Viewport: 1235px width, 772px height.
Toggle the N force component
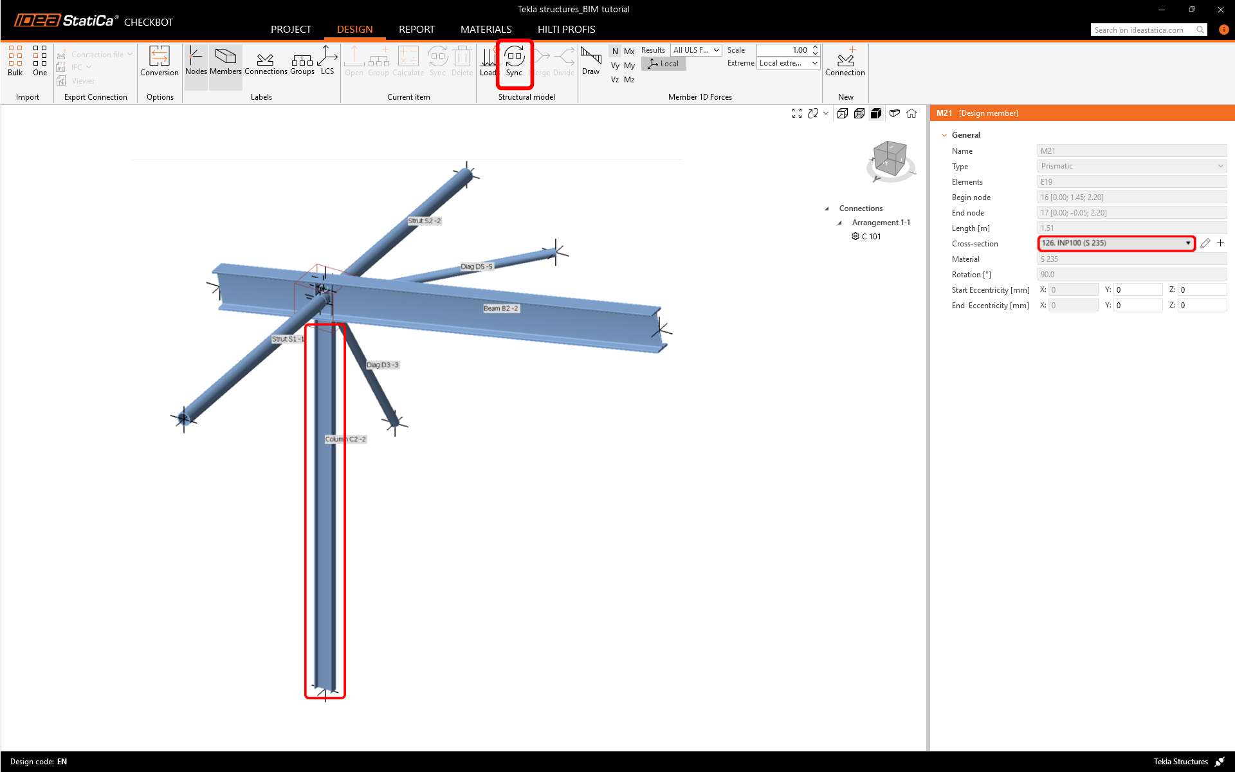pos(615,51)
